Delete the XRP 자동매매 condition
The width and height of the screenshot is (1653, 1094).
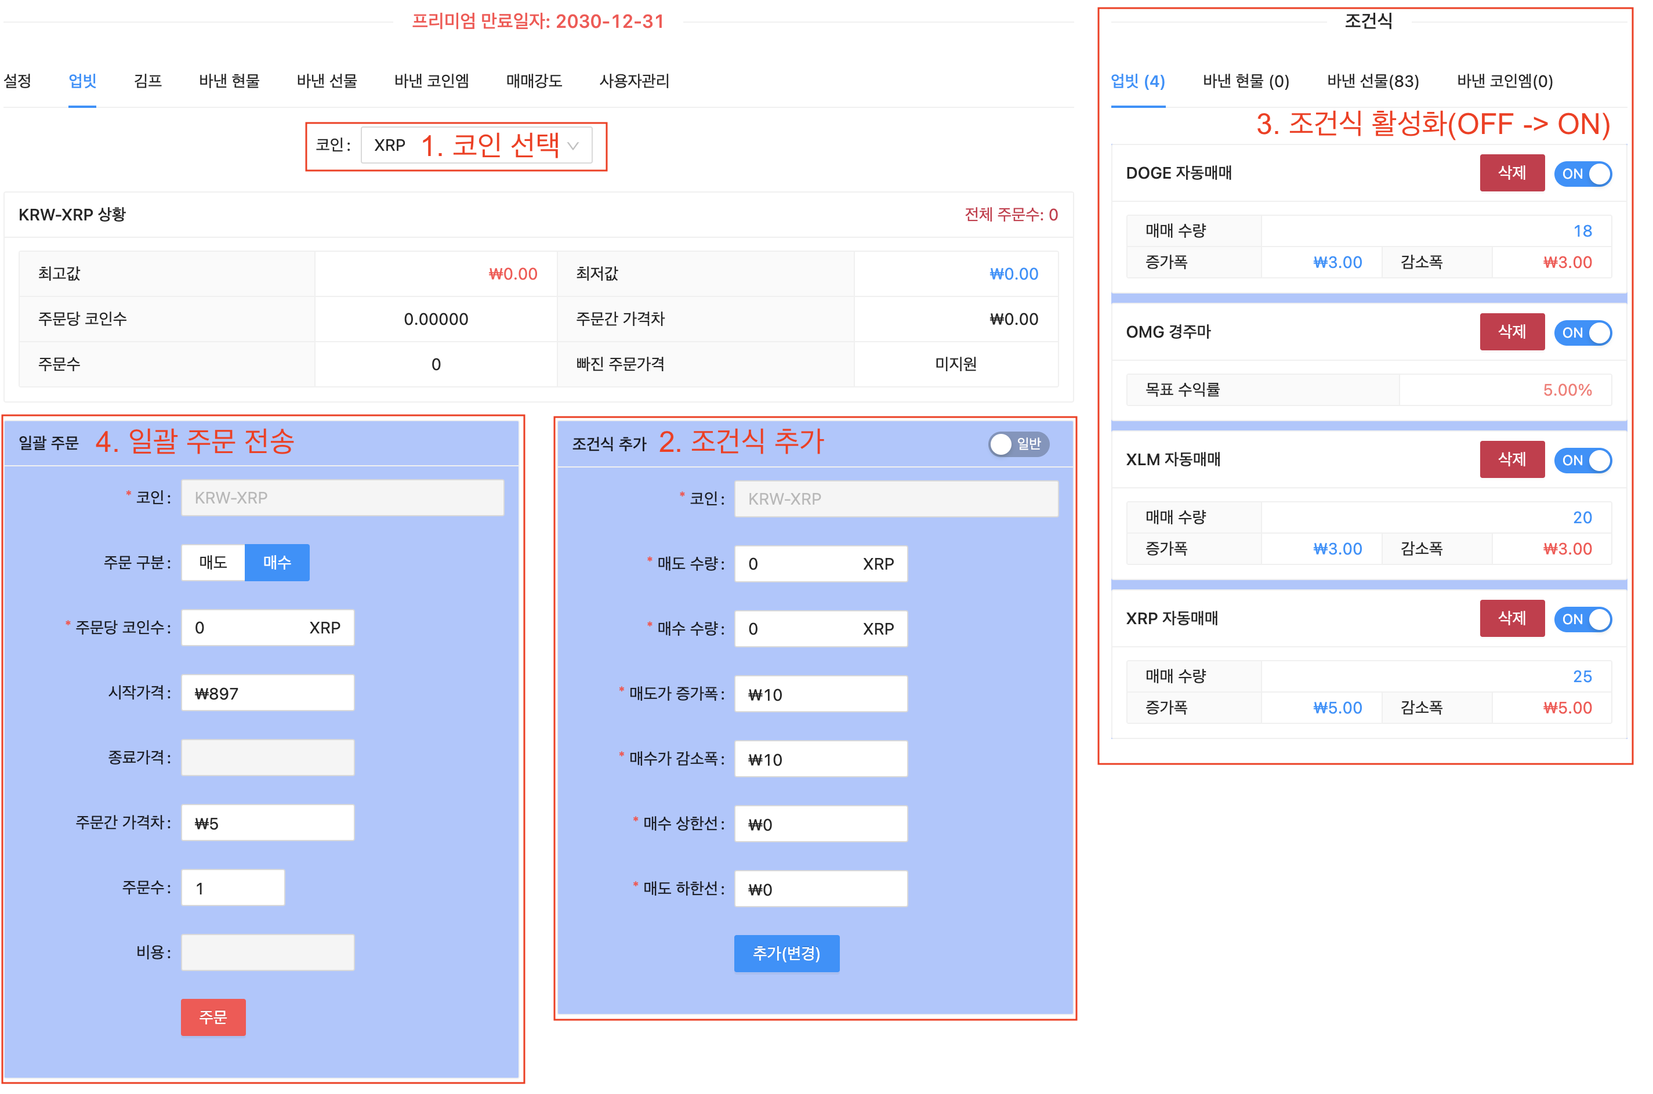(x=1511, y=618)
